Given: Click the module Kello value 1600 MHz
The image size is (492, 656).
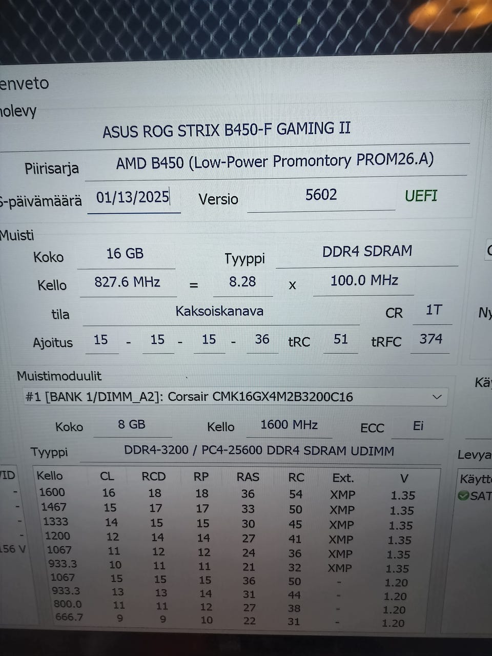Looking at the screenshot, I should pyautogui.click(x=289, y=425).
